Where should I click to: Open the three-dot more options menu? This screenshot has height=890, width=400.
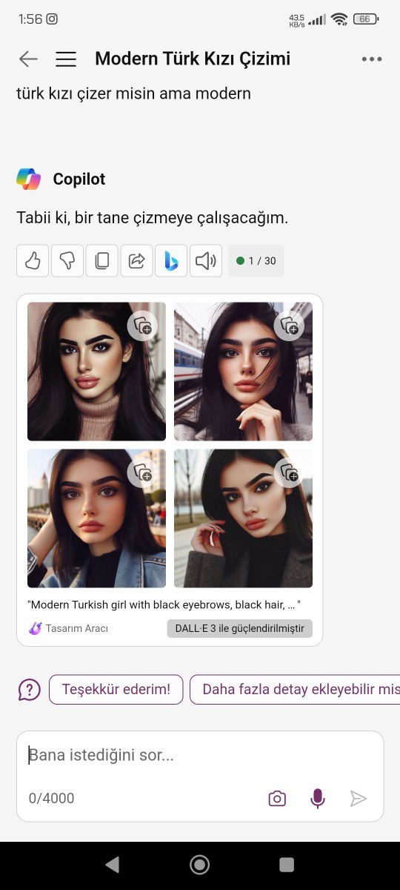[372, 59]
